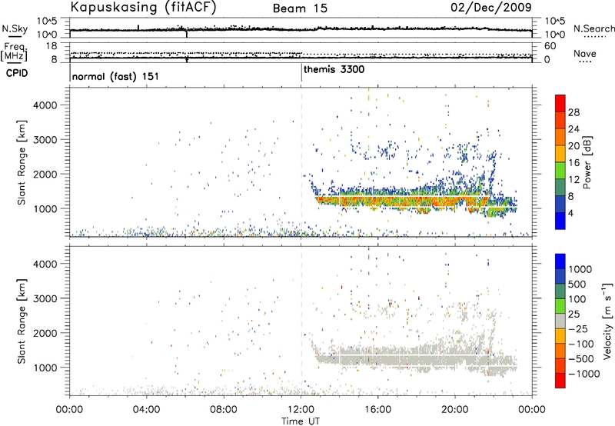Pick the blue top segment of velocity colorbar

click(x=560, y=261)
